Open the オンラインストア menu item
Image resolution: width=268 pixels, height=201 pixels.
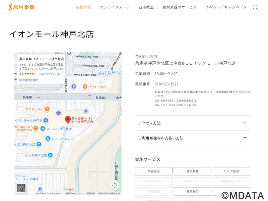point(115,7)
